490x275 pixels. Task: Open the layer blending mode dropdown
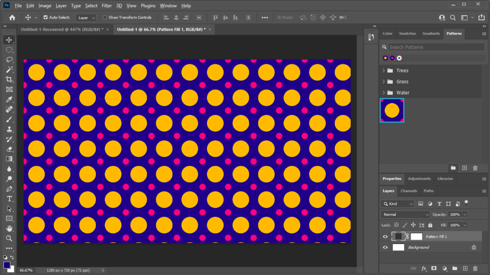pyautogui.click(x=404, y=214)
